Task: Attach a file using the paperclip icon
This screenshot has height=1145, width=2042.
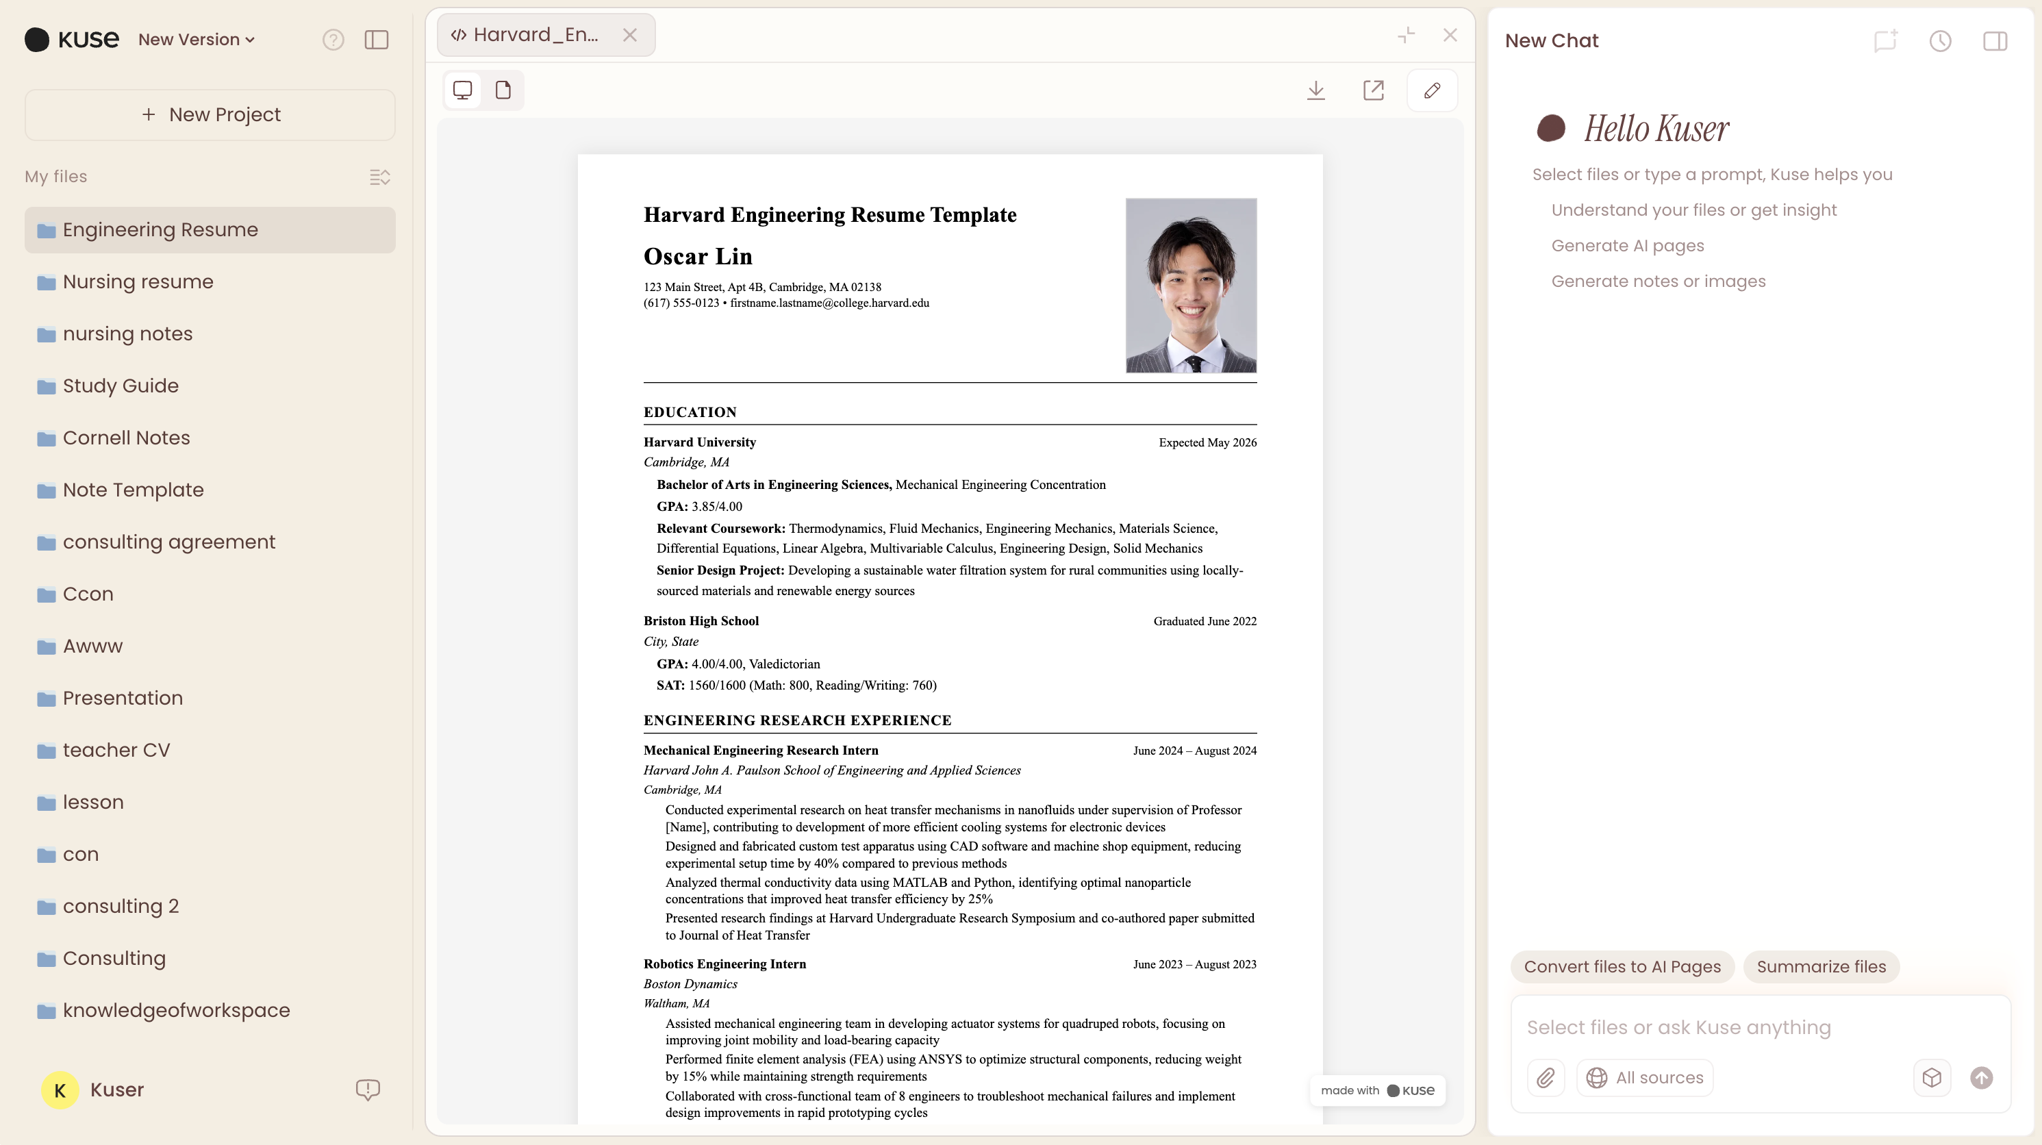Action: 1546,1077
